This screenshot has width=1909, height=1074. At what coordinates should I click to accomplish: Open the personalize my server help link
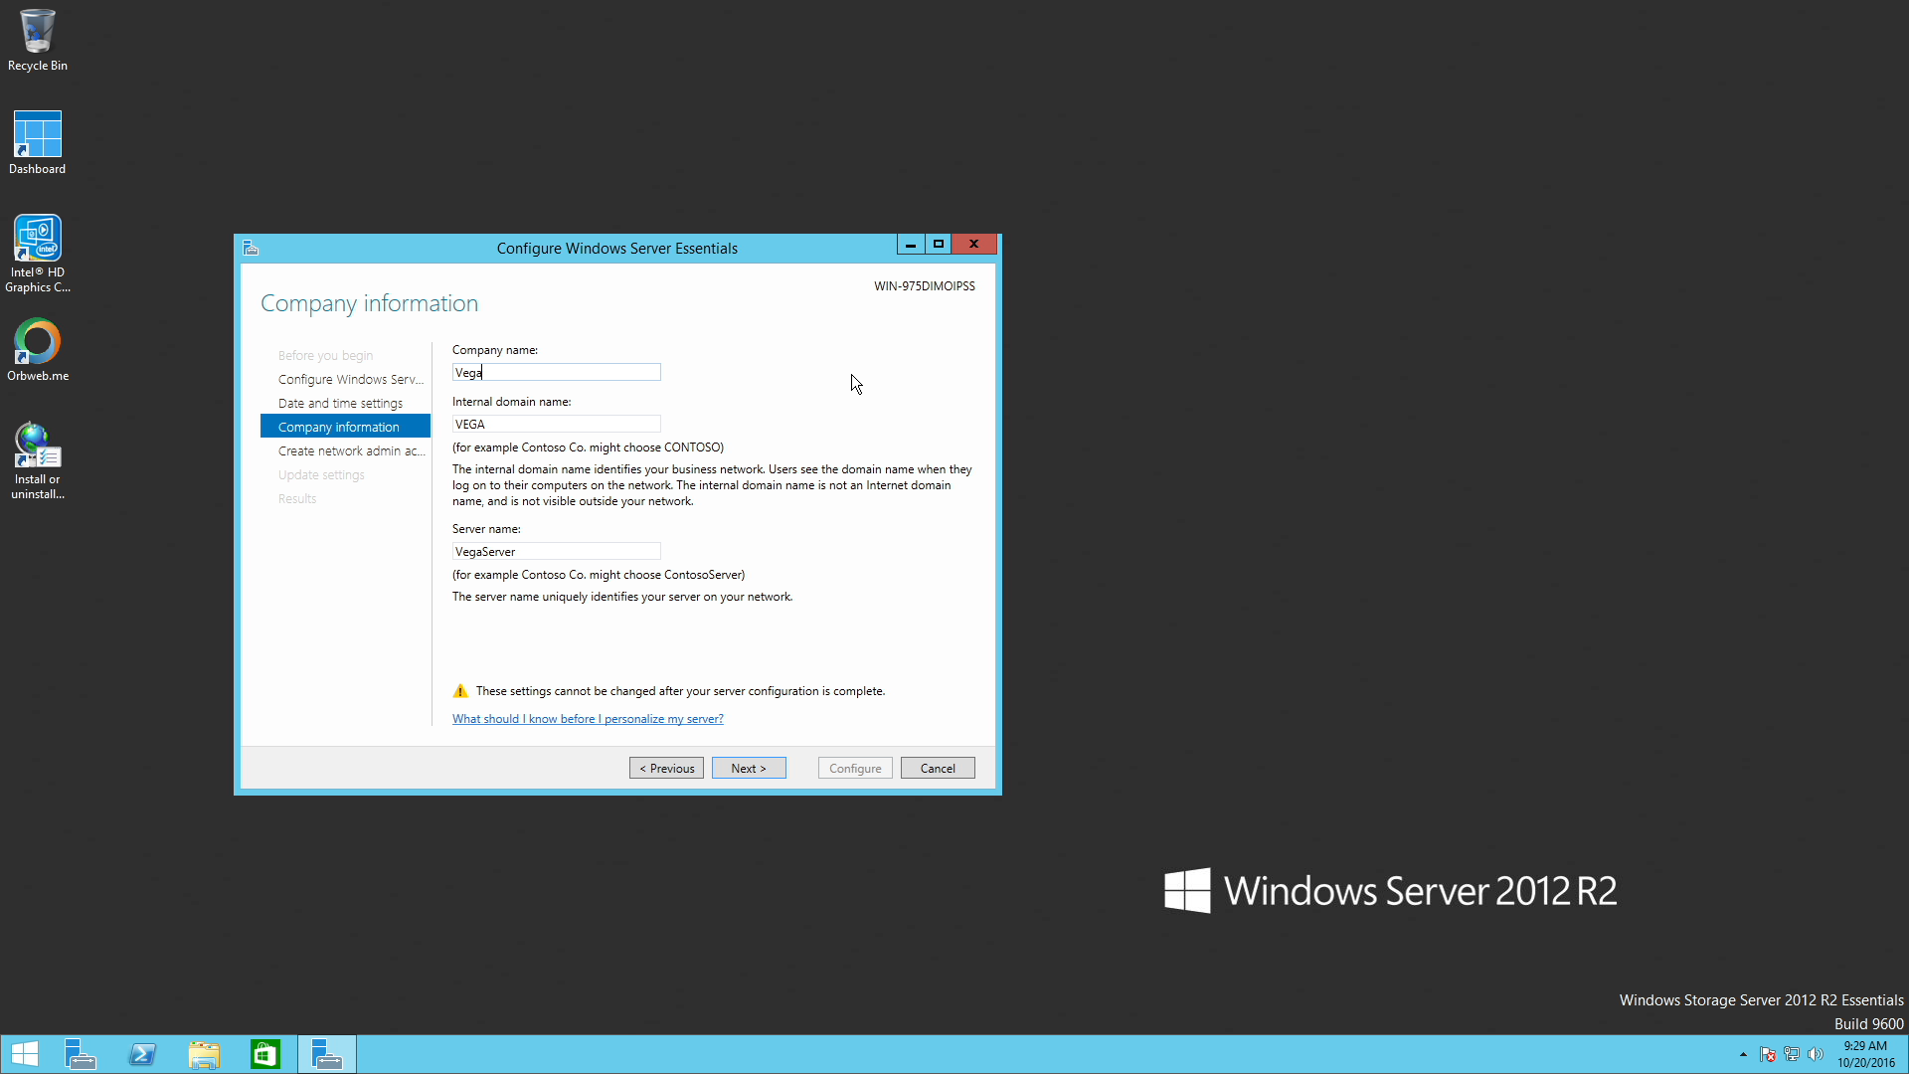click(588, 719)
